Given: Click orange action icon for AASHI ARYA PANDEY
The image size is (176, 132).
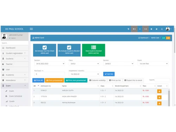Looking at the screenshot, I should click(159, 97).
